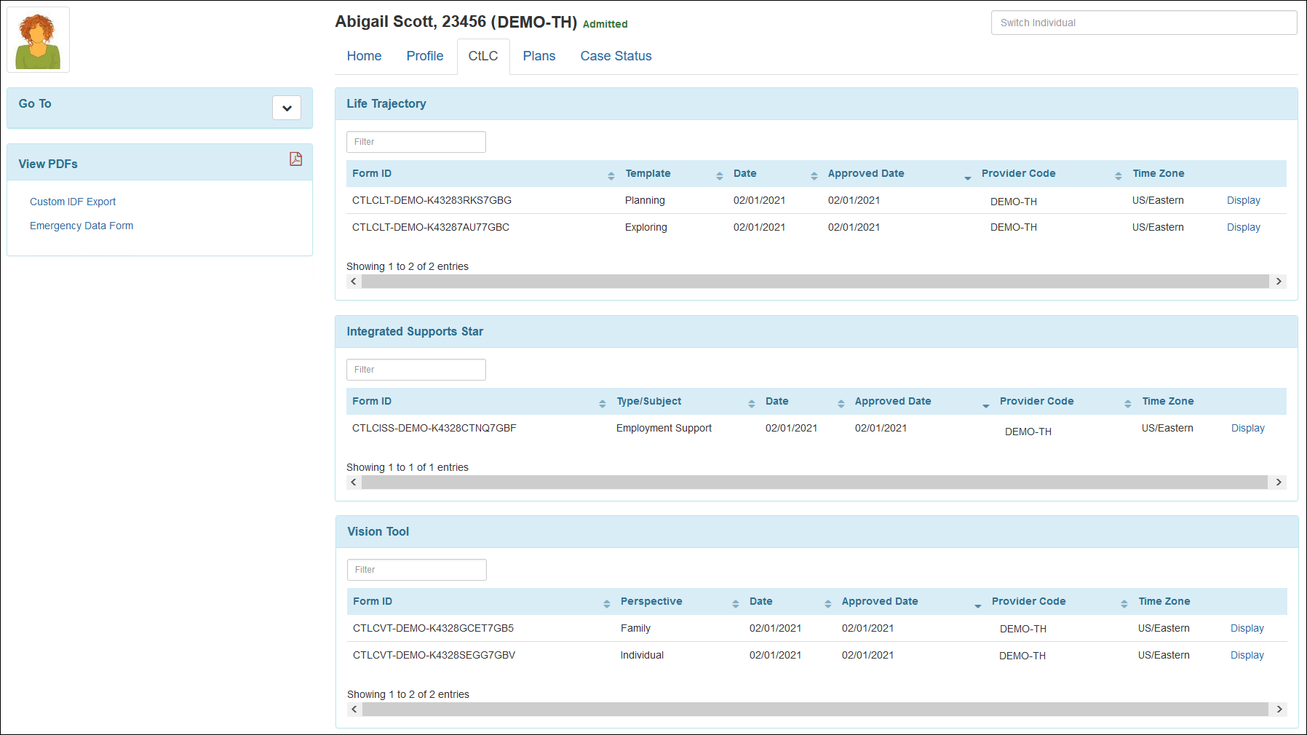
Task: Sort Integrated Supports Star by Form ID
Action: 602,402
